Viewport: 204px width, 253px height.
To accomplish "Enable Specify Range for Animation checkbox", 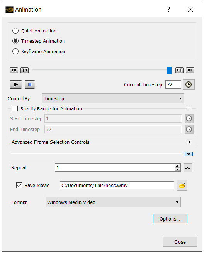I will 15,109.
